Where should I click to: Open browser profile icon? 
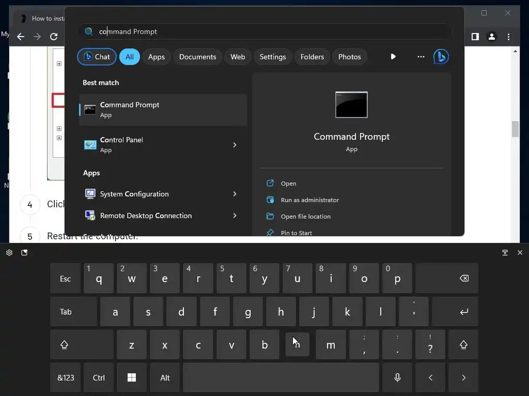(492, 37)
